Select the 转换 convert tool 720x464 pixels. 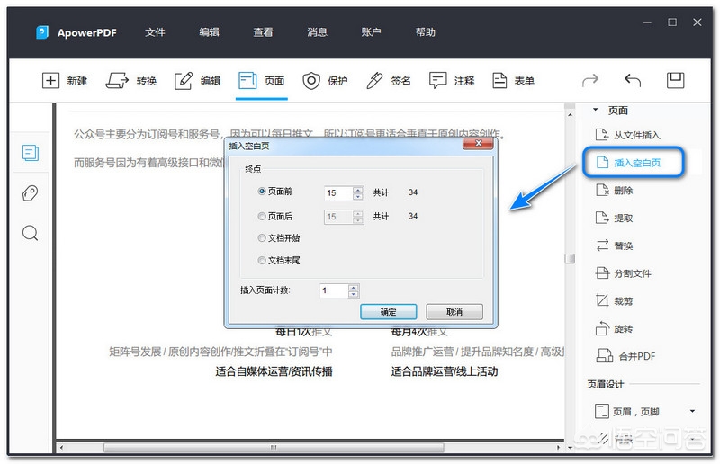131,81
